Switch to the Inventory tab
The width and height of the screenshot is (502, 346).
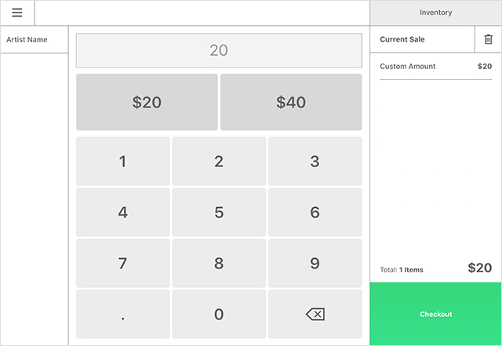click(435, 13)
